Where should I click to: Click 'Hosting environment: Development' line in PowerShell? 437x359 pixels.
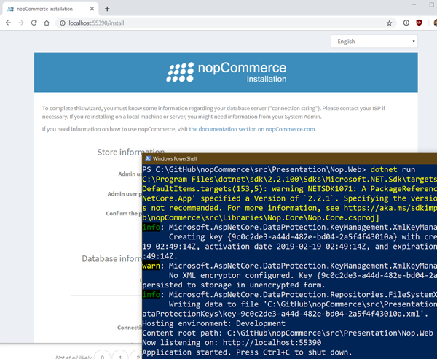pos(213,323)
